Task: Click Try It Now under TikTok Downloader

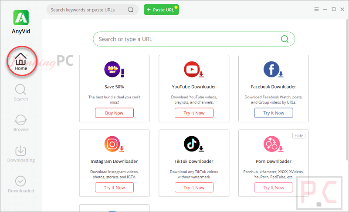Action: (x=194, y=188)
